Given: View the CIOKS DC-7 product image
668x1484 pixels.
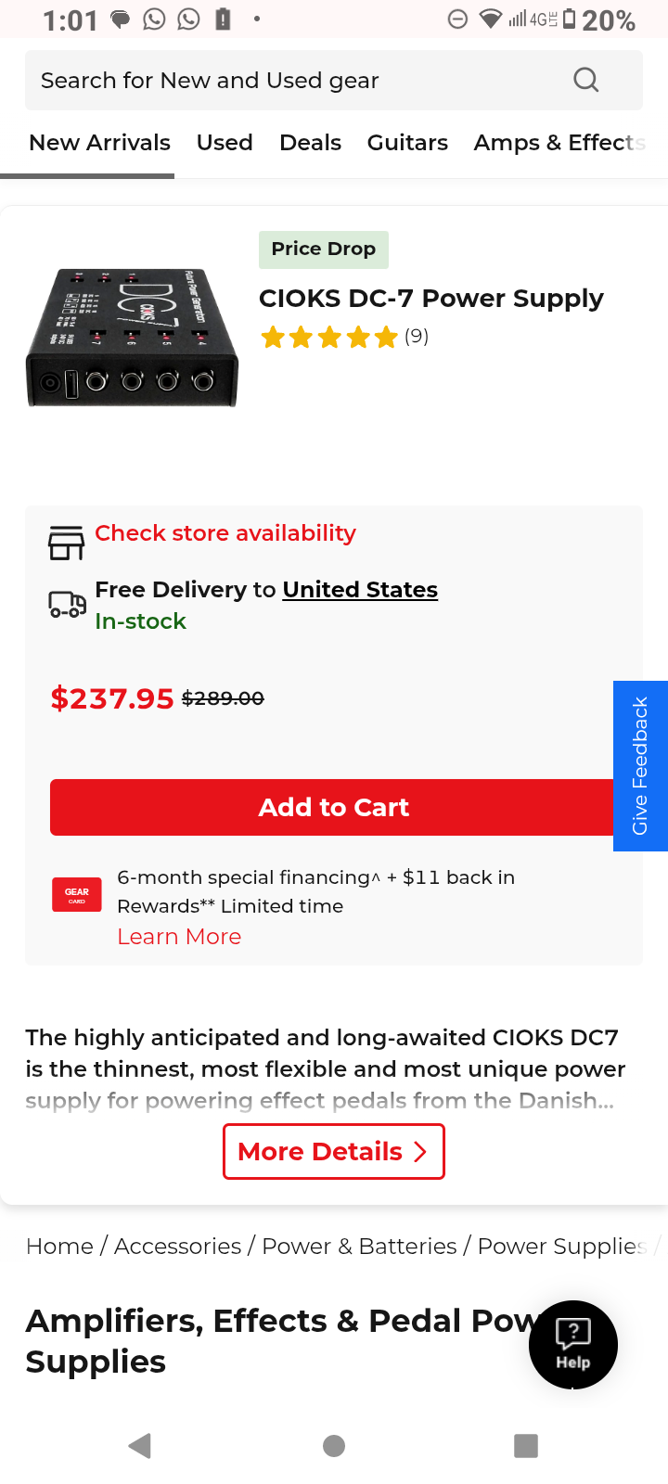Looking at the screenshot, I should (132, 338).
